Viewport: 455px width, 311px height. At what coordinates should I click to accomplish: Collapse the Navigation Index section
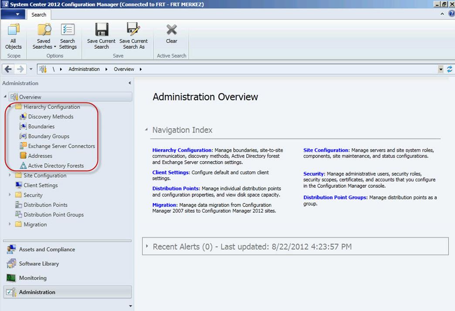[146, 130]
